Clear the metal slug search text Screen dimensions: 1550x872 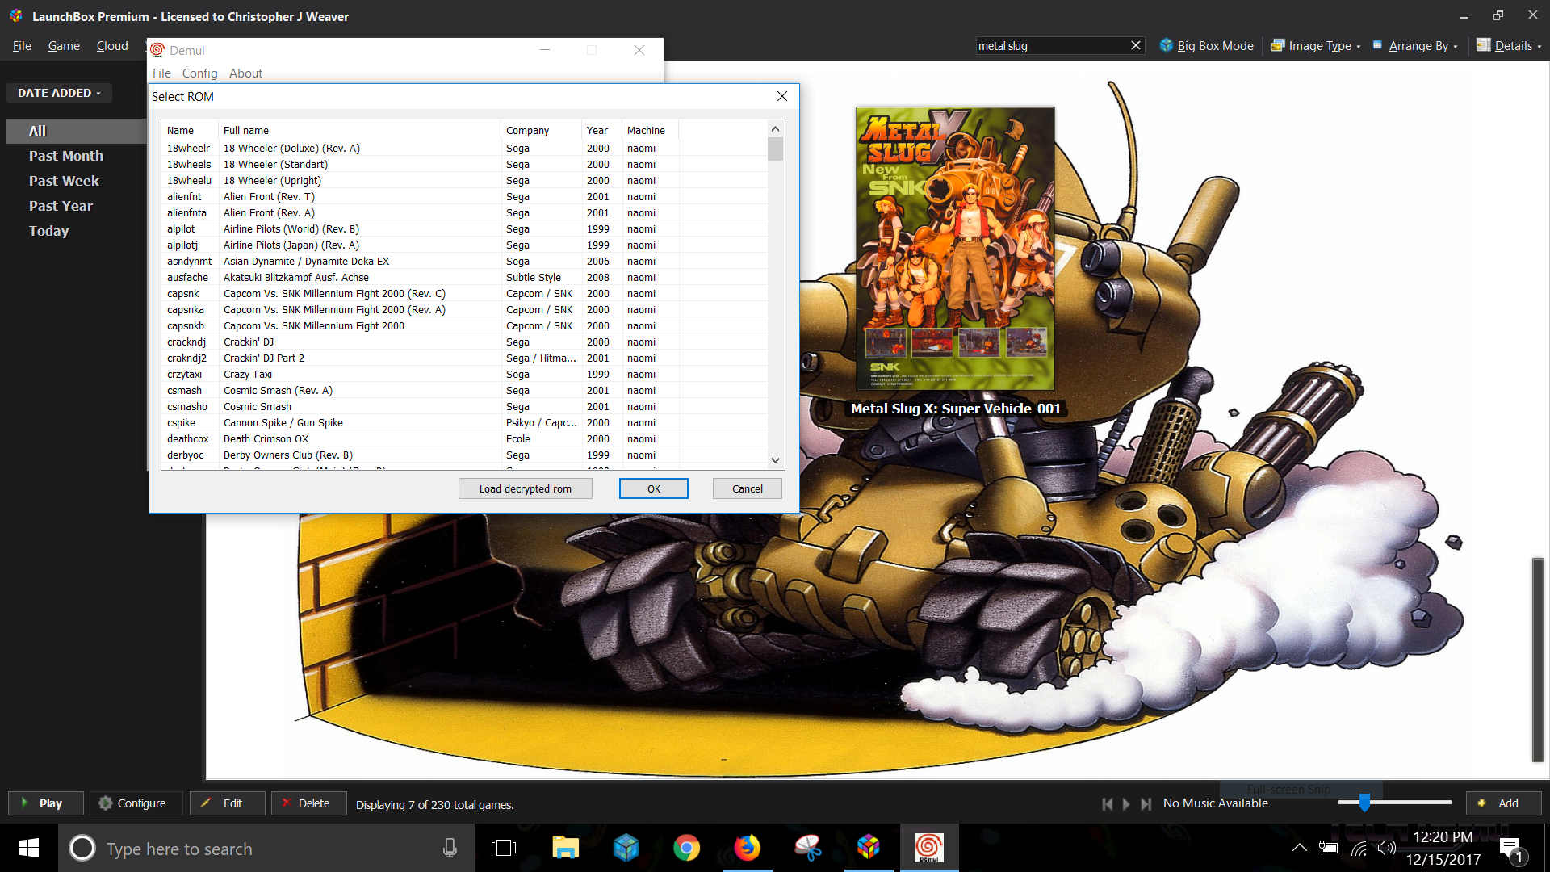pos(1136,46)
